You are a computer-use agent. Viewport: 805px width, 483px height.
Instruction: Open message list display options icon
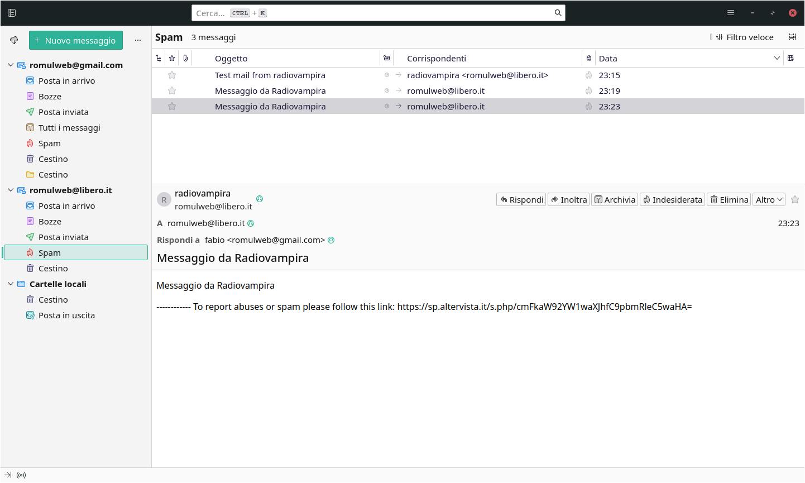[x=792, y=37]
